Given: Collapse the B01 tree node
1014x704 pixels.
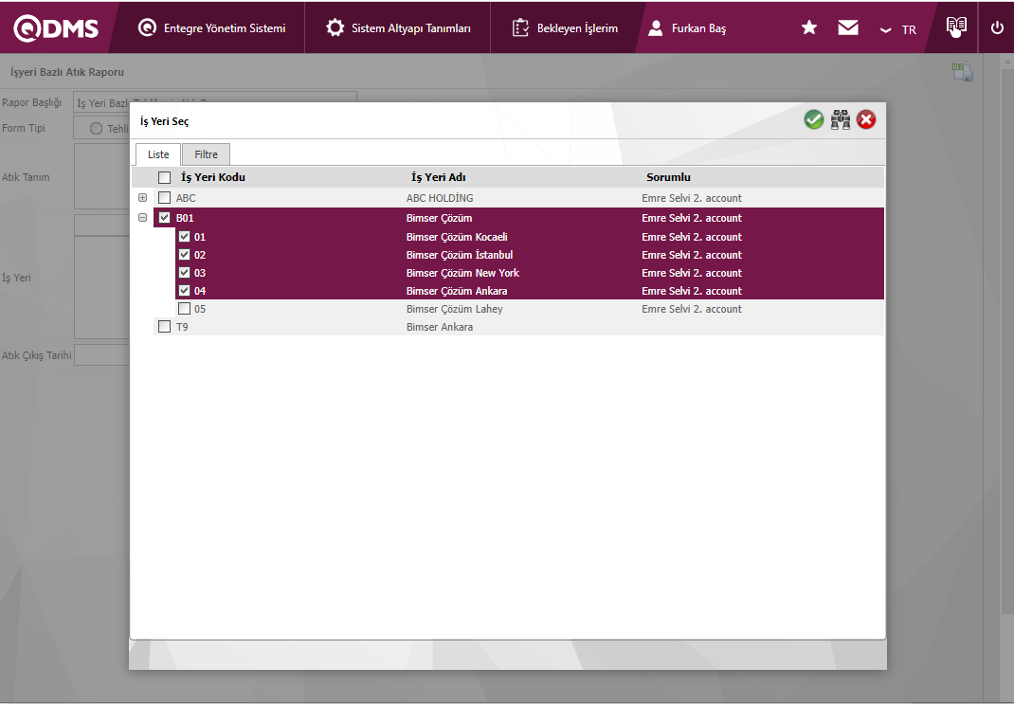Looking at the screenshot, I should pyautogui.click(x=143, y=218).
